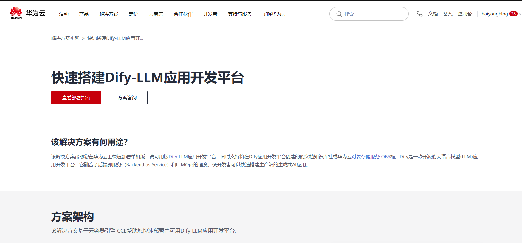Click the 该解决方案有何用途? heading
Image resolution: width=522 pixels, height=243 pixels.
point(89,142)
